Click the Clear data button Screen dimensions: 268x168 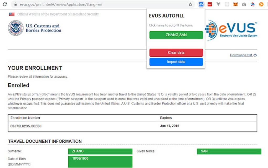pos(176,53)
